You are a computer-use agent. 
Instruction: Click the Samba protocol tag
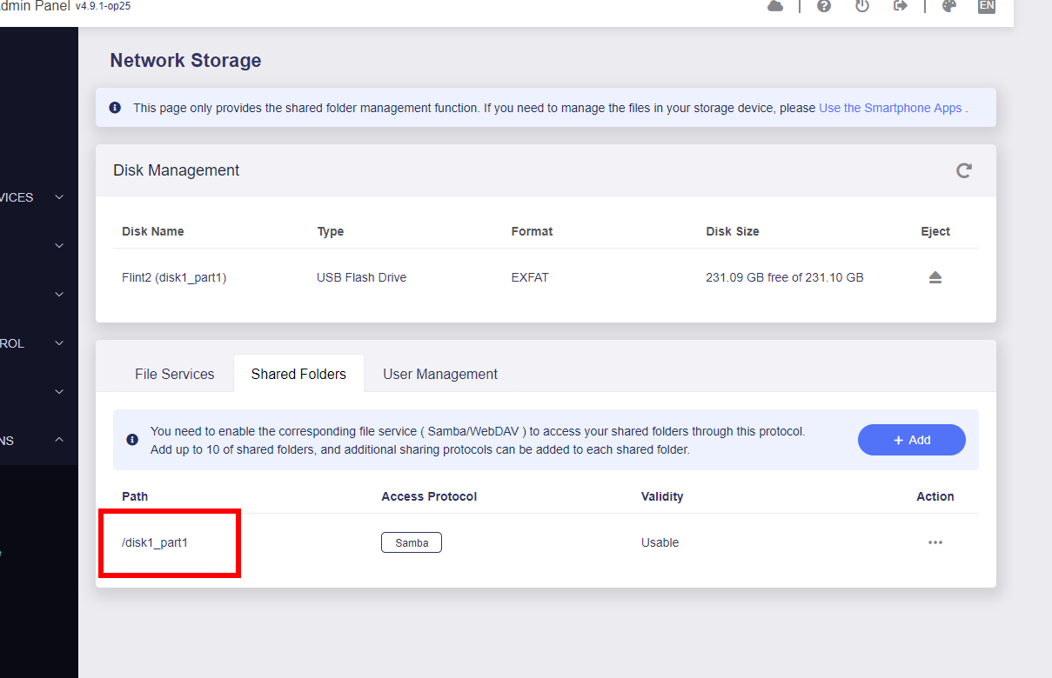(x=412, y=542)
